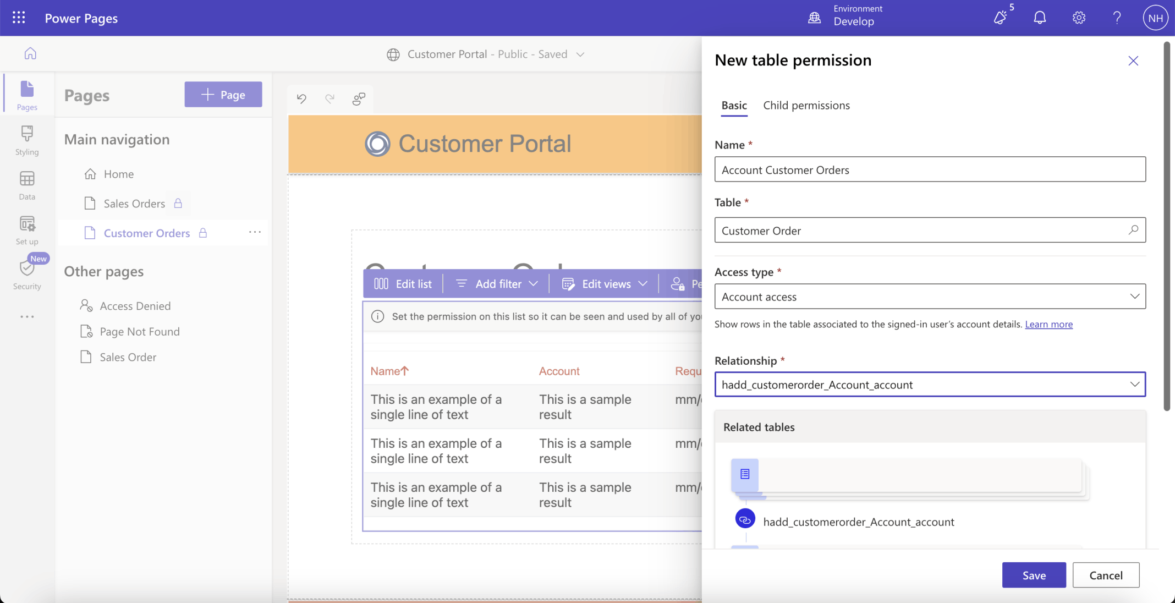This screenshot has width=1175, height=603.
Task: Open the app launcher waffle icon
Action: point(19,18)
